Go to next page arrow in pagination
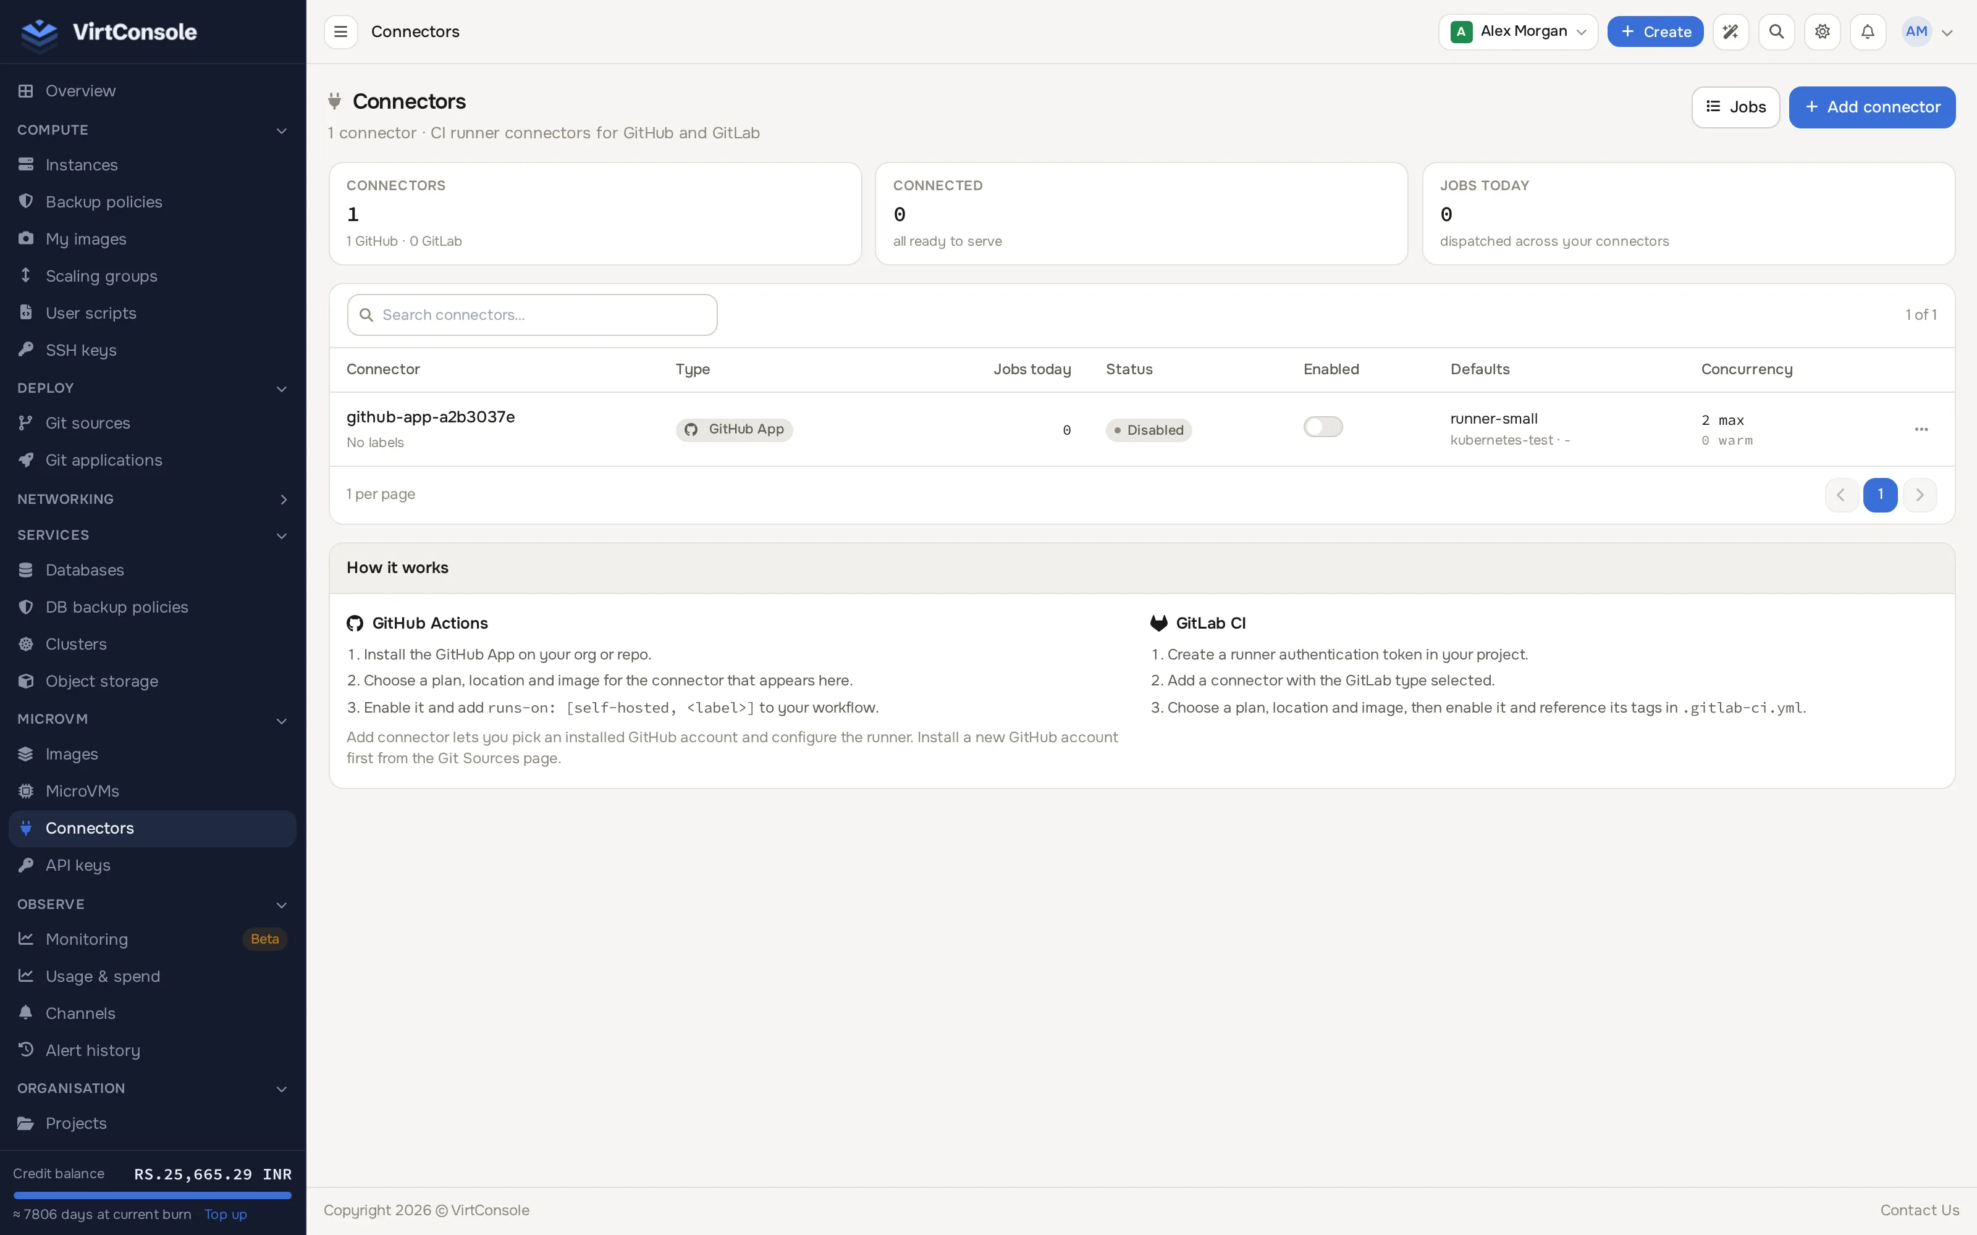 [x=1920, y=495]
